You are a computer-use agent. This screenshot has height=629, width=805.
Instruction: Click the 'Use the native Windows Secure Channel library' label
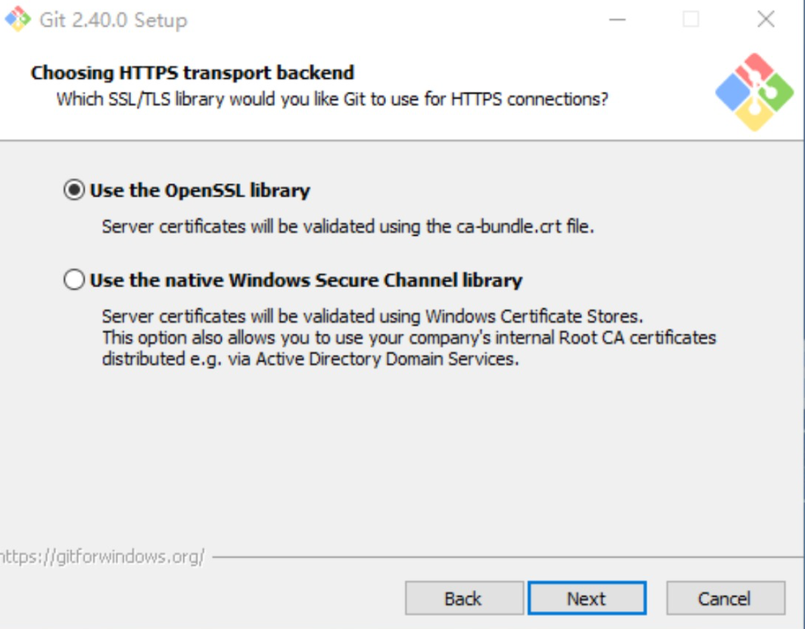(306, 280)
